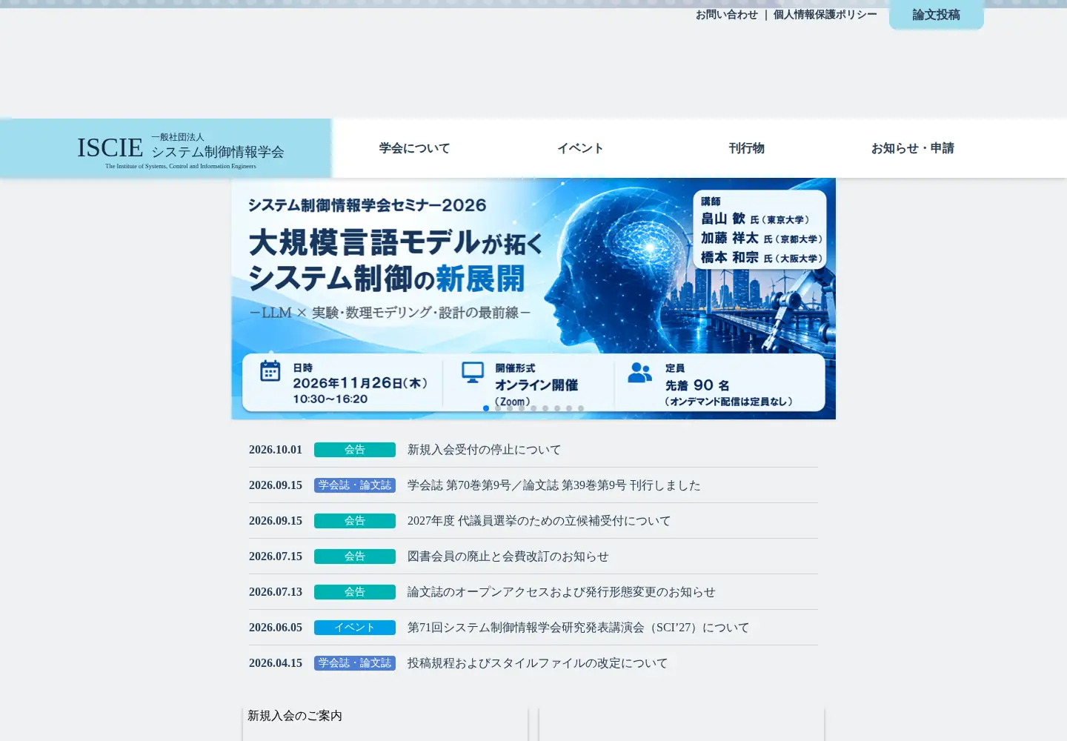This screenshot has height=741, width=1067.
Task: Open news 論文誌のオープンアクセスおよび発行形態変更のお知らせ
Action: [562, 592]
